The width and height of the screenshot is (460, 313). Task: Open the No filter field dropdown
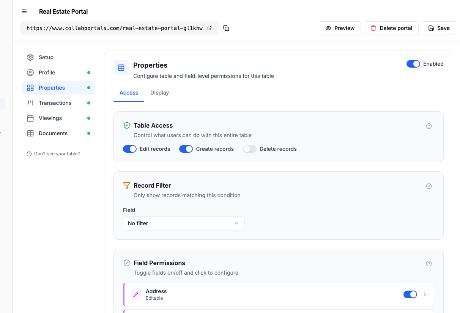click(184, 223)
